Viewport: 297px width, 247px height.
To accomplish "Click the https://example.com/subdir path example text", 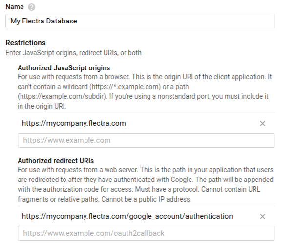I will 62,96.
